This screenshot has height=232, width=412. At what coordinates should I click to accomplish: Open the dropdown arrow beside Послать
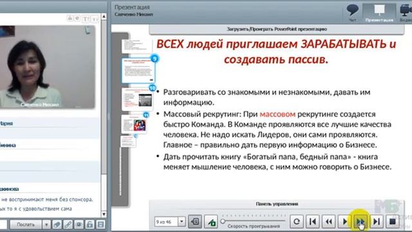46,225
